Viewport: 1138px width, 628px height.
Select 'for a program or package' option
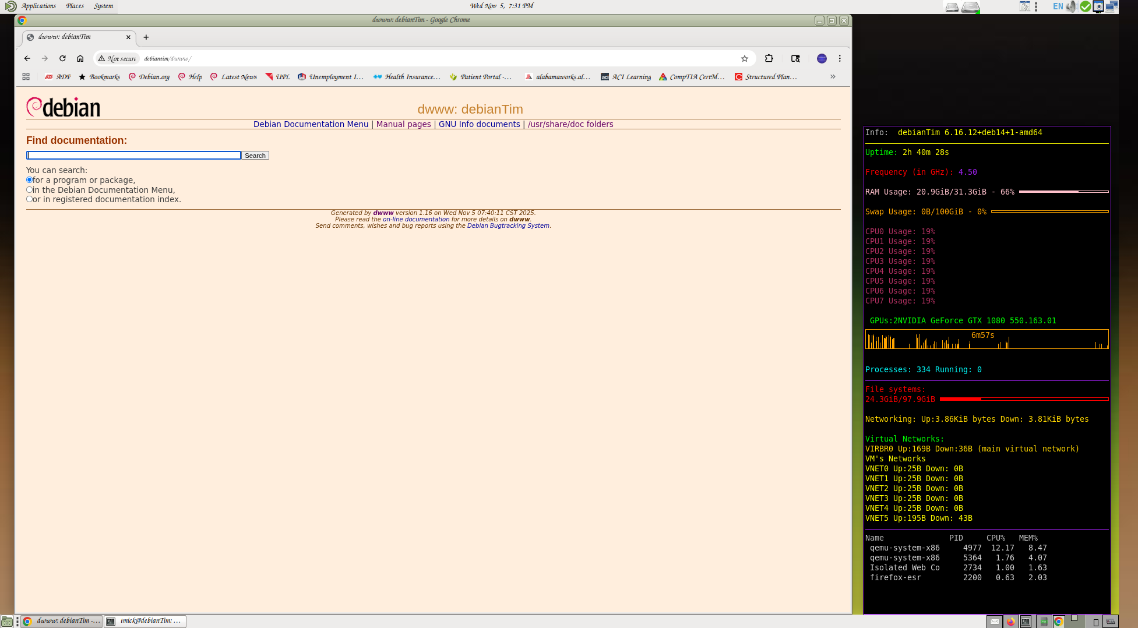pyautogui.click(x=29, y=180)
